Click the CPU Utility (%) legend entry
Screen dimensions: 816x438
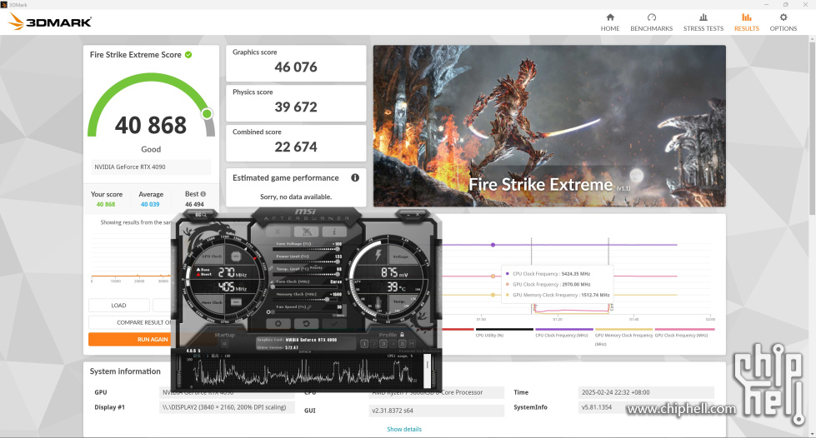point(503,333)
